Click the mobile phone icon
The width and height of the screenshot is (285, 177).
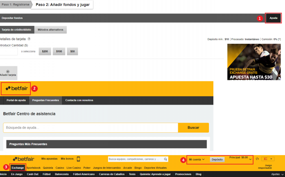78,159
